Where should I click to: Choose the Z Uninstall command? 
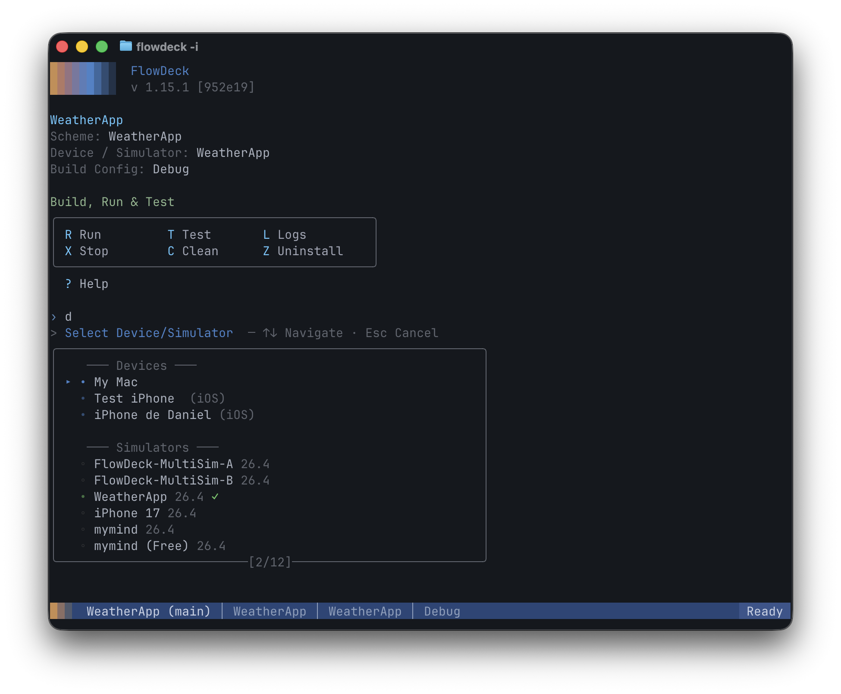[303, 251]
